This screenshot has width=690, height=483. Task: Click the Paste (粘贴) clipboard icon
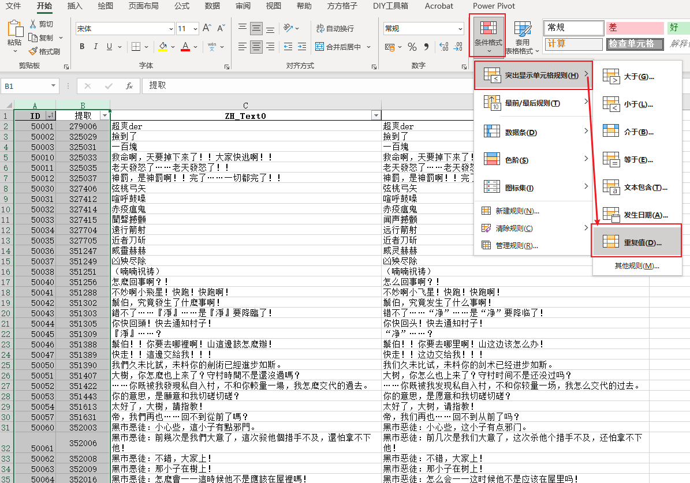point(14,33)
